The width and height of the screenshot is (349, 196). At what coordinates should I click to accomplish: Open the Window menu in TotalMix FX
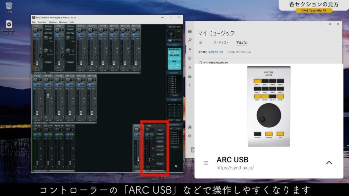(x=63, y=22)
